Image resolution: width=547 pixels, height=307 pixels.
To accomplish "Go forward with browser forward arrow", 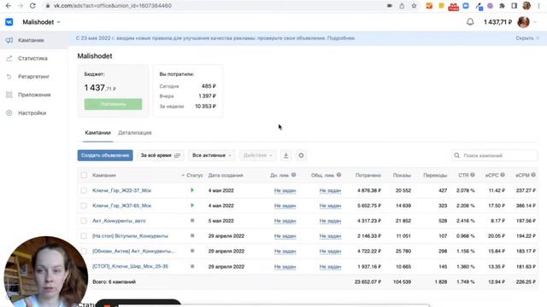I will coord(21,6).
